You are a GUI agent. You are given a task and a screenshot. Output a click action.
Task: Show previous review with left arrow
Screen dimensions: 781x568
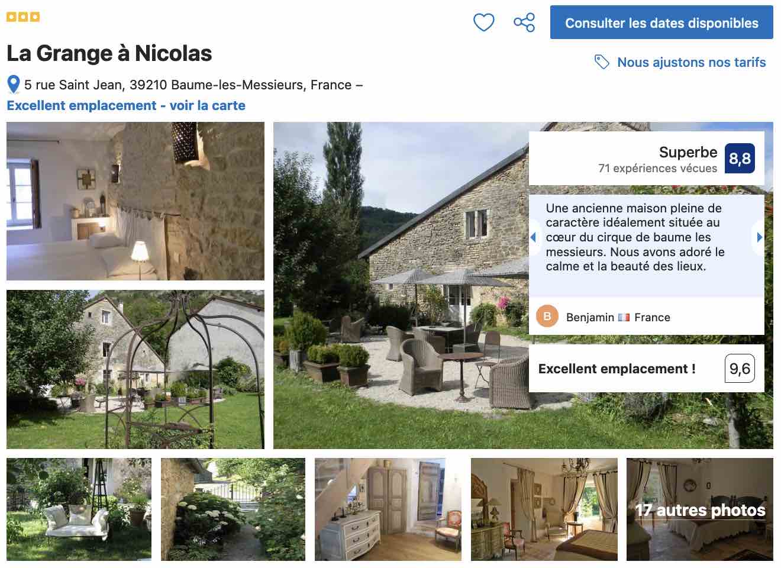coord(532,237)
